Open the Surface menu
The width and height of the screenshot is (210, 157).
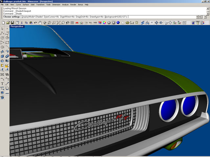pyautogui.click(x=26, y=5)
